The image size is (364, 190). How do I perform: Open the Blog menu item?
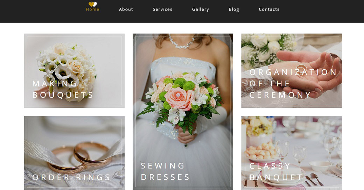tap(234, 9)
